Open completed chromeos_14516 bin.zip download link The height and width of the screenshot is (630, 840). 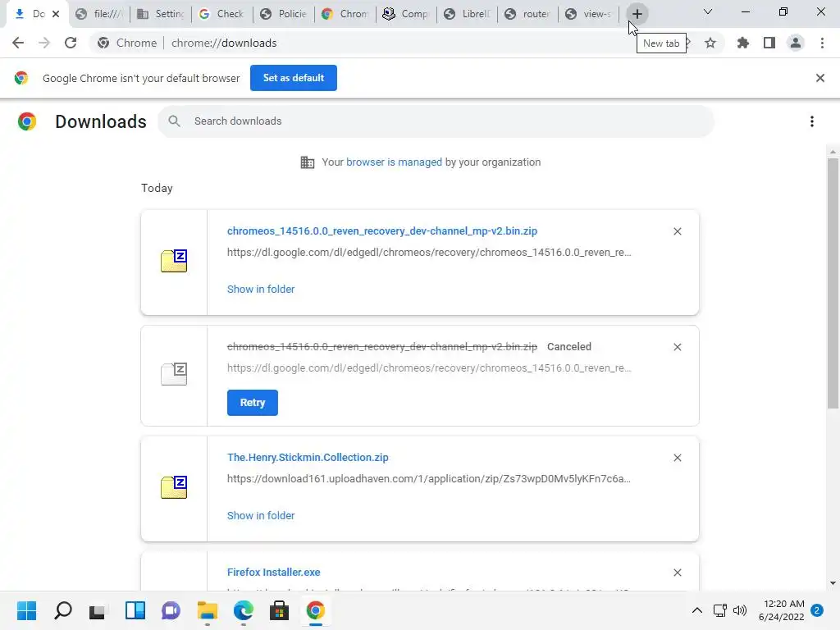tap(382, 231)
